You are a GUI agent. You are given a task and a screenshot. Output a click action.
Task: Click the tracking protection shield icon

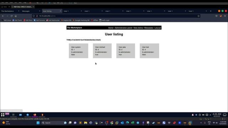34,16
